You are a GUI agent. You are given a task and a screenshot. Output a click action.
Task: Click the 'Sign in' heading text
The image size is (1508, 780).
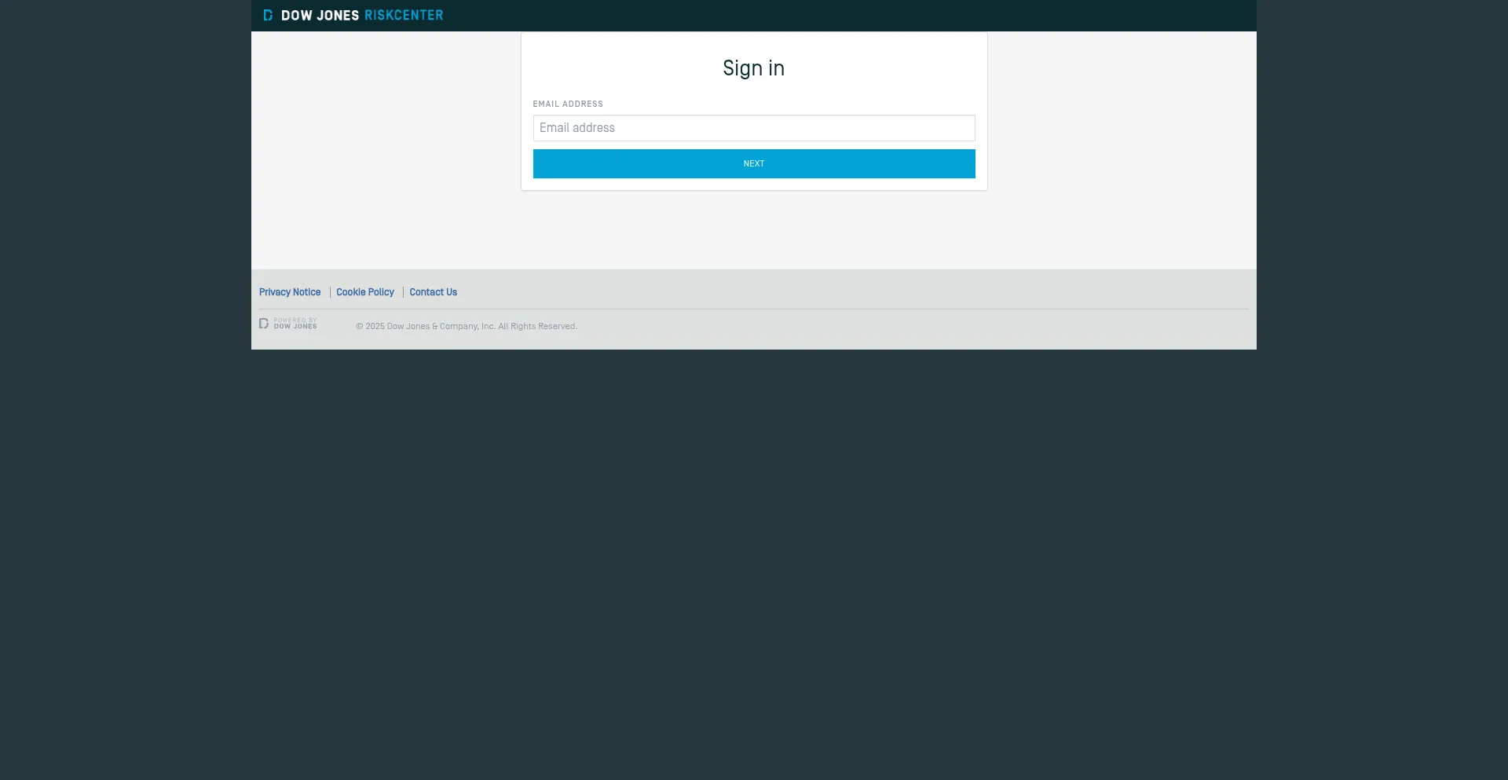click(754, 68)
